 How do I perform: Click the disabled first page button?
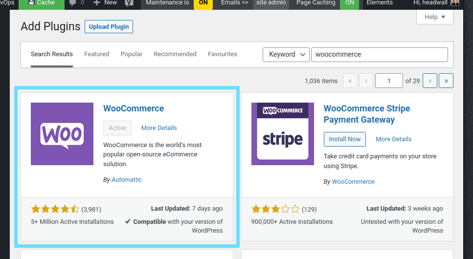coord(350,81)
